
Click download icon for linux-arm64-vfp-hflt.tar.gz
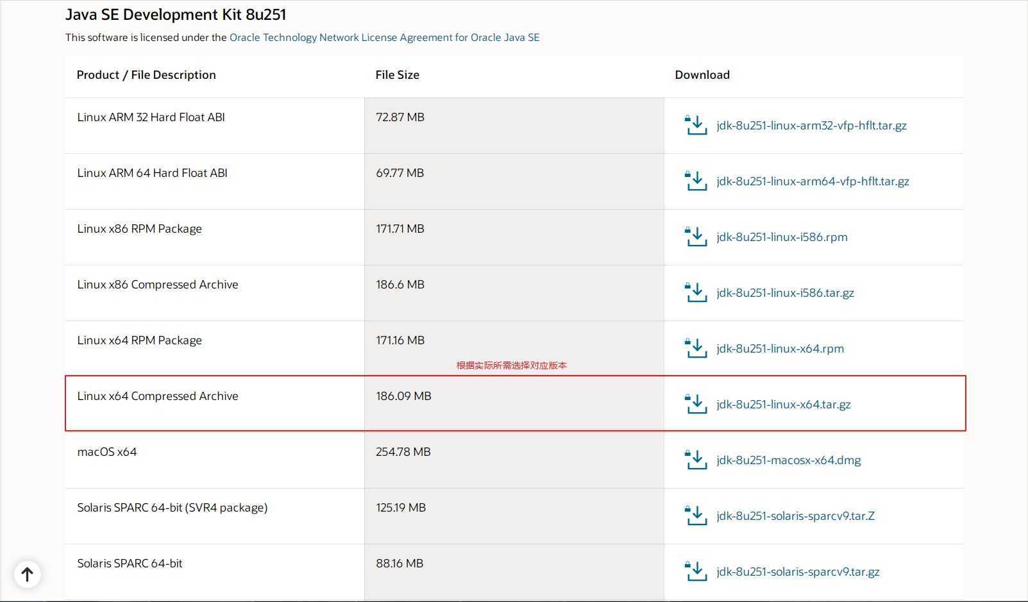click(696, 181)
